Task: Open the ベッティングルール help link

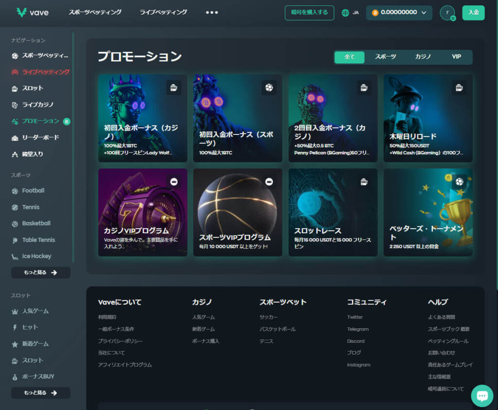Action: point(448,341)
